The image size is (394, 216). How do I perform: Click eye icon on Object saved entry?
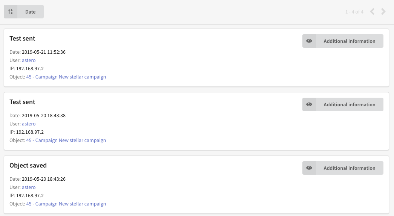[309, 168]
